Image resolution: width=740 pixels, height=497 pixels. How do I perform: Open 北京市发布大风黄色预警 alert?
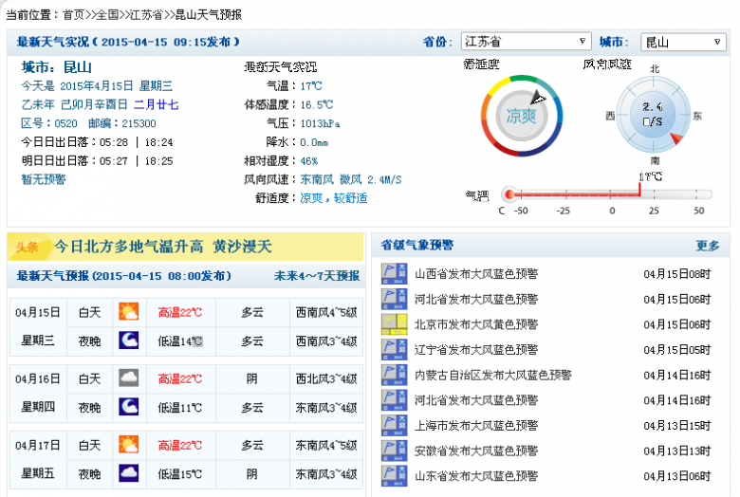(x=476, y=324)
